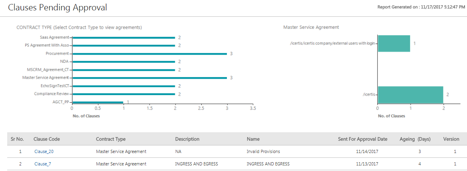Select the external users with login bar
Viewport: 467px width, 171px height.
tap(394, 44)
